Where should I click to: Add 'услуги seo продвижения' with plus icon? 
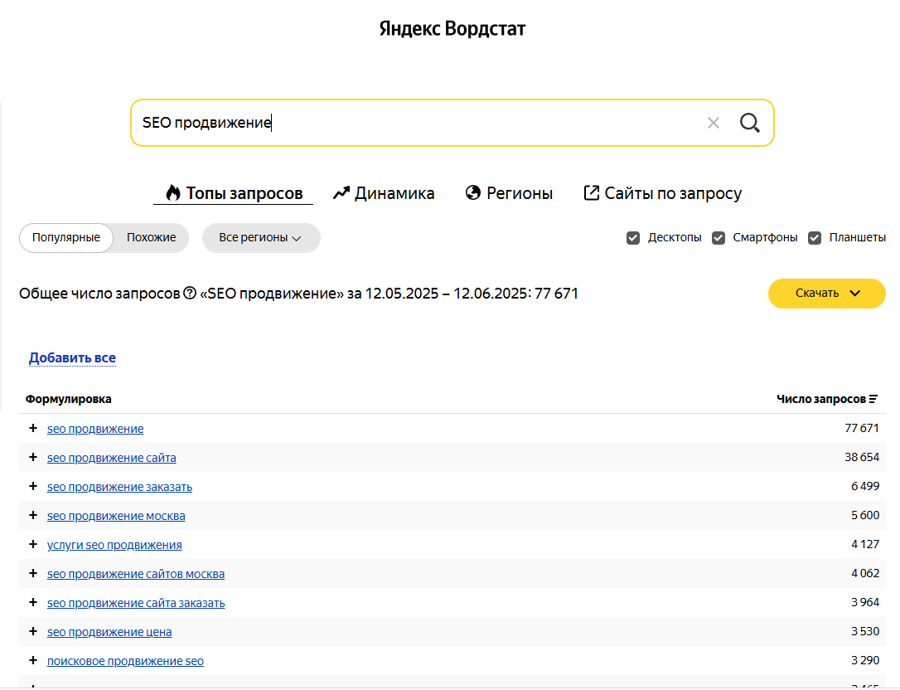click(32, 544)
